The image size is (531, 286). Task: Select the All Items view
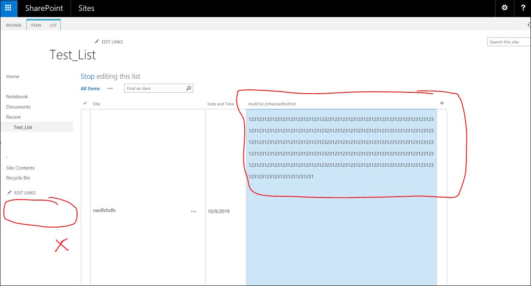coord(90,88)
